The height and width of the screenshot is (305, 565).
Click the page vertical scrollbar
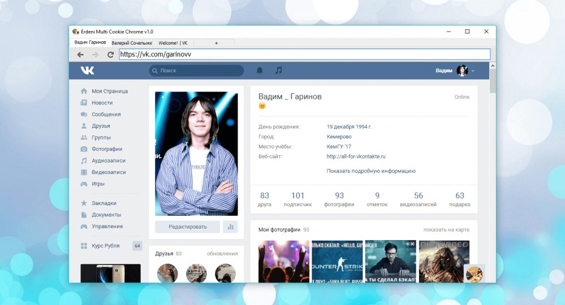point(493,173)
